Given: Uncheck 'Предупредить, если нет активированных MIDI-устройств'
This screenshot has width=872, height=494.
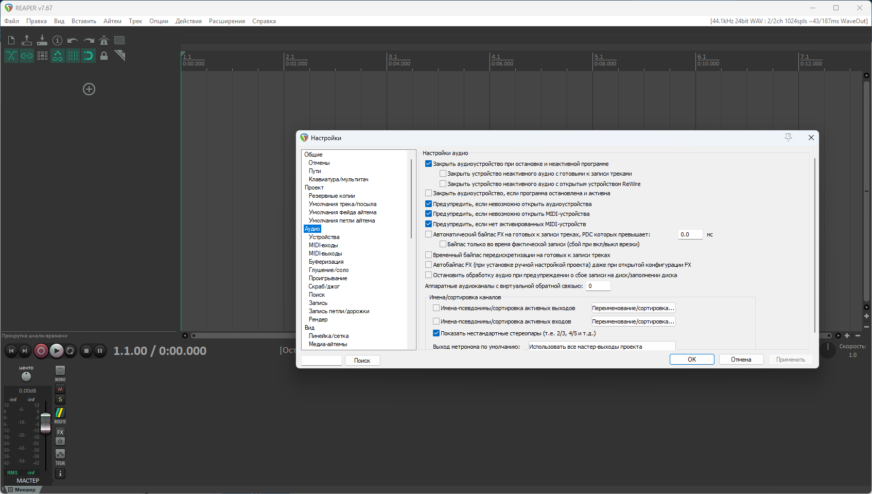Looking at the screenshot, I should click(x=428, y=224).
